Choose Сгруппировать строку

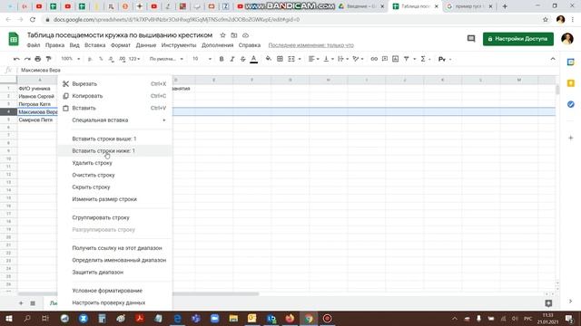114,217
